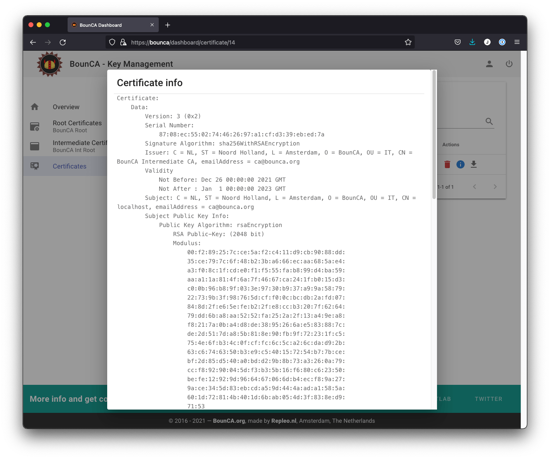The height and width of the screenshot is (459, 550).
Task: Click the round J extension icon
Action: (487, 42)
